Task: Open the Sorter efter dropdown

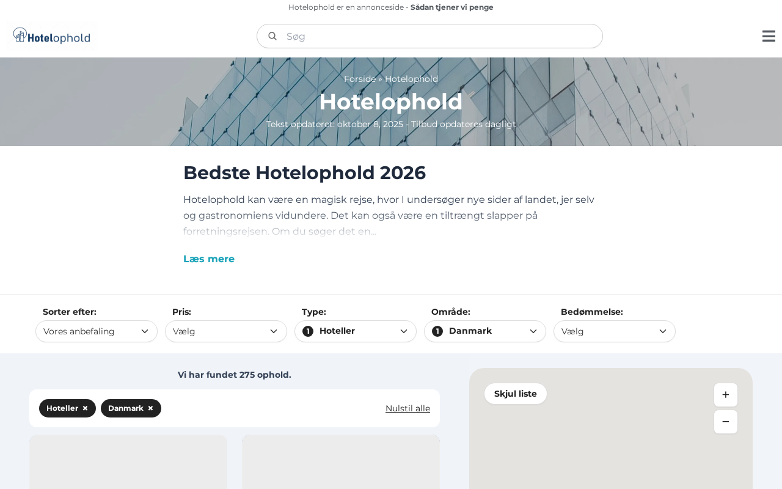Action: (97, 331)
